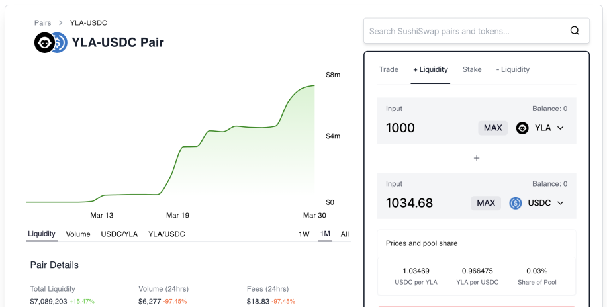The width and height of the screenshot is (607, 307).
Task: Click Pairs breadcrumb link
Action: (x=42, y=23)
